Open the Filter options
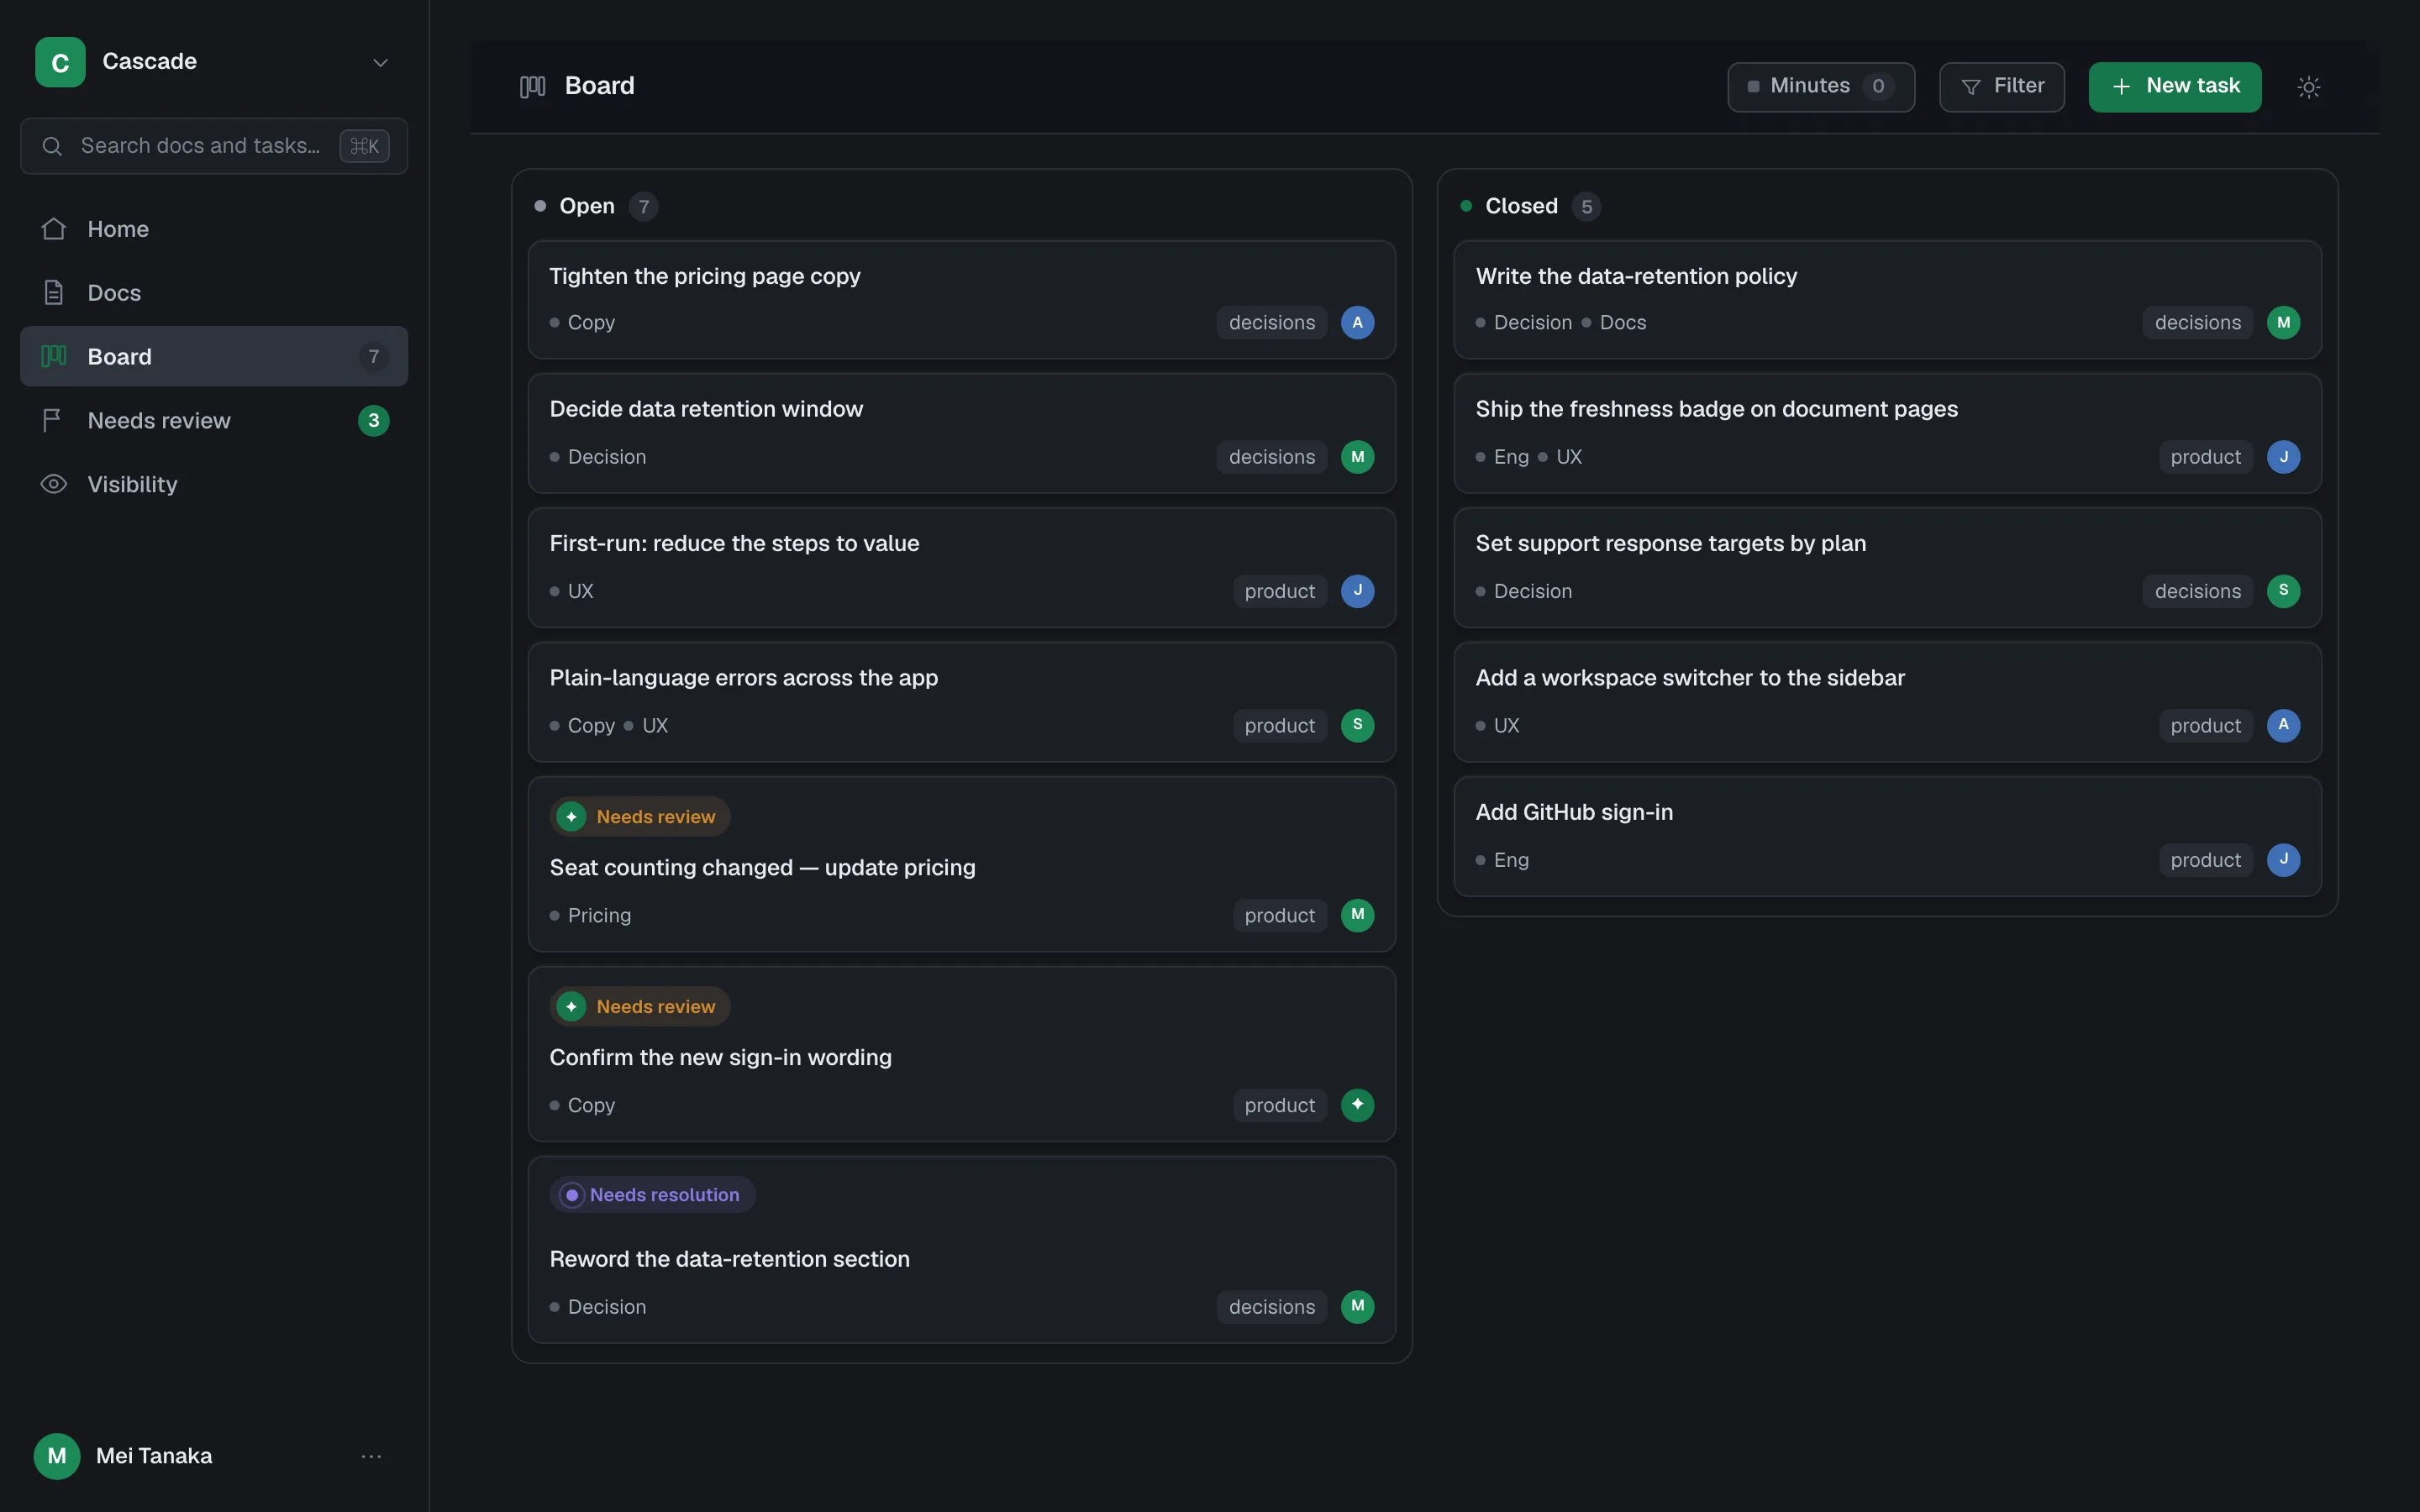The height and width of the screenshot is (1512, 2420). coord(2002,87)
